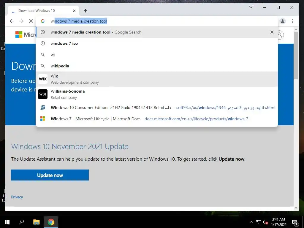The width and height of the screenshot is (304, 228).
Task: Click the magnifier icon beside wikipedia
Action: (x=43, y=66)
